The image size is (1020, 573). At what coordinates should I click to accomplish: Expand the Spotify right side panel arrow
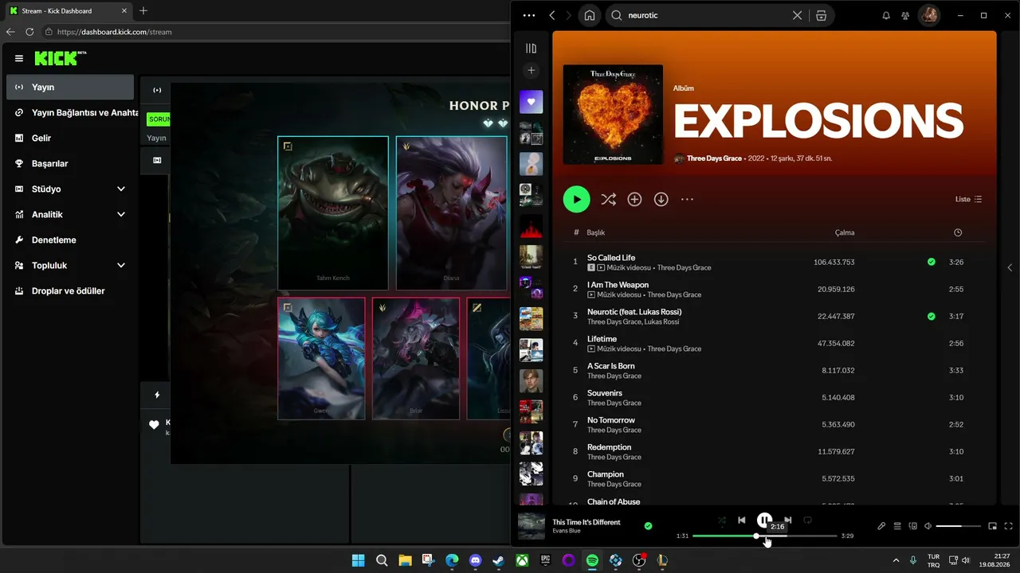point(1010,267)
